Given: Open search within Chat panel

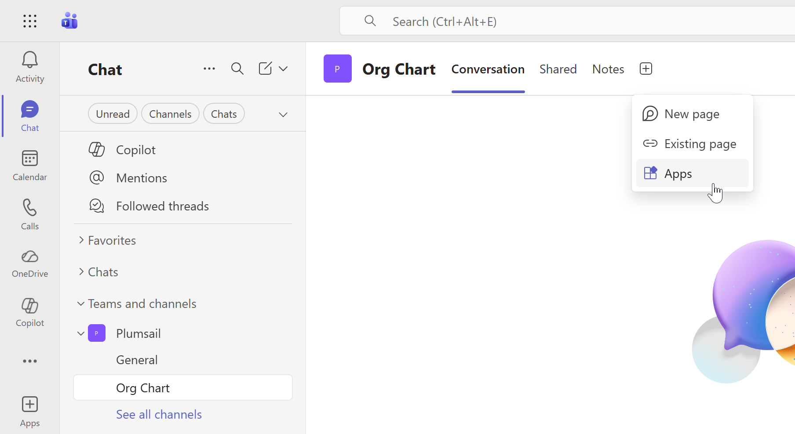Looking at the screenshot, I should point(237,69).
